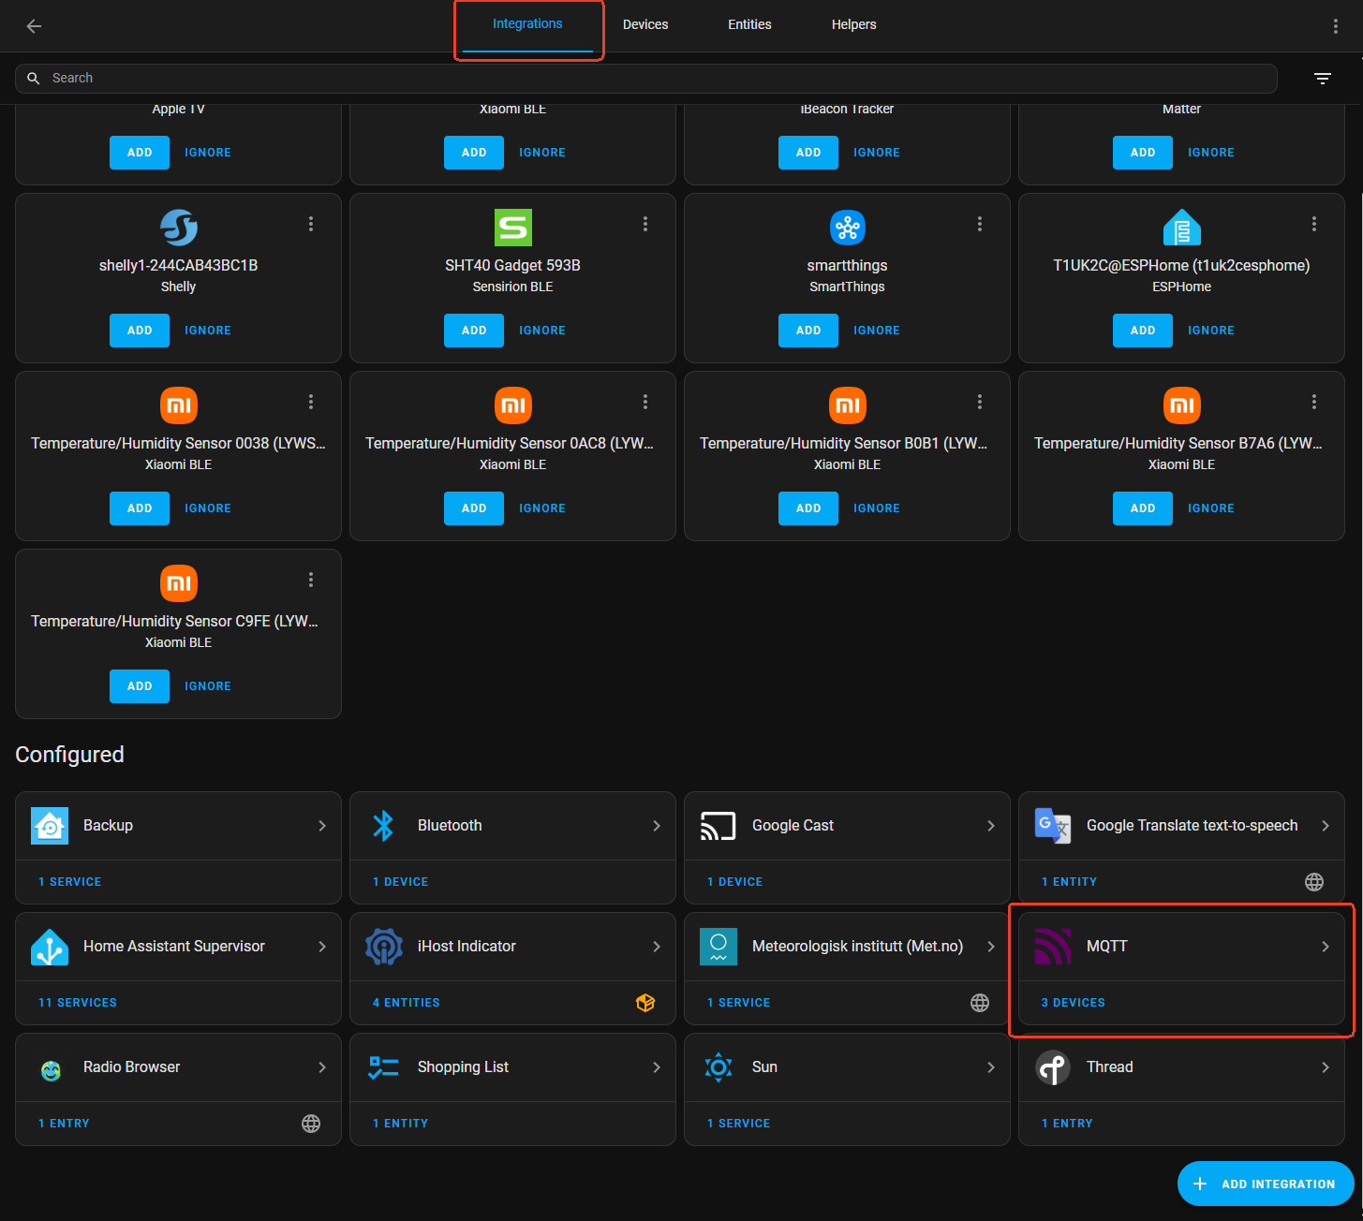Open the top-right overflow menu
Screen dimensions: 1363x1221
pos(1335,26)
